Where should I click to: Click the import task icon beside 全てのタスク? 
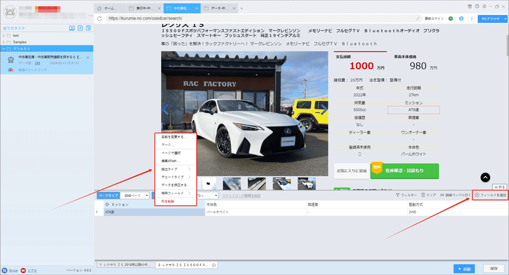click(72, 28)
